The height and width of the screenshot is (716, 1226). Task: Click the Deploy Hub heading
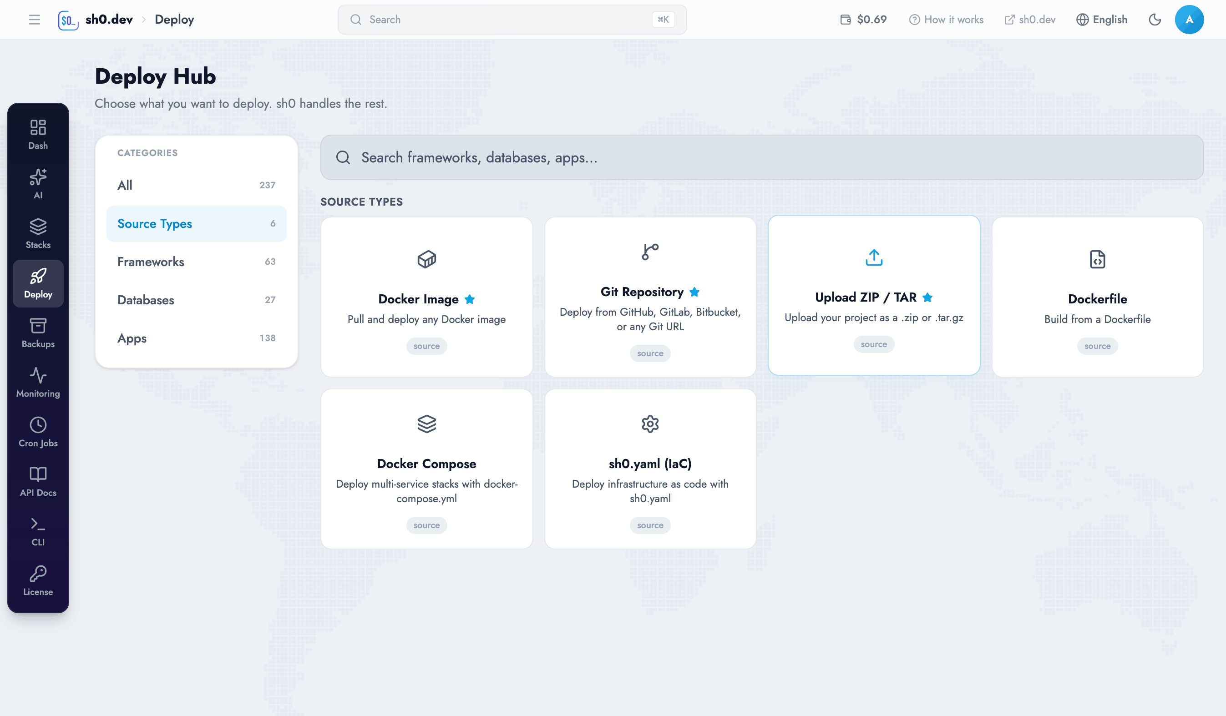pos(155,76)
